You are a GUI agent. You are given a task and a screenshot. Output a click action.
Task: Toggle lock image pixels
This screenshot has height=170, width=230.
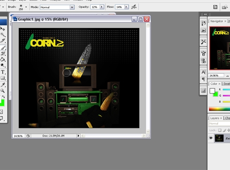224,130
